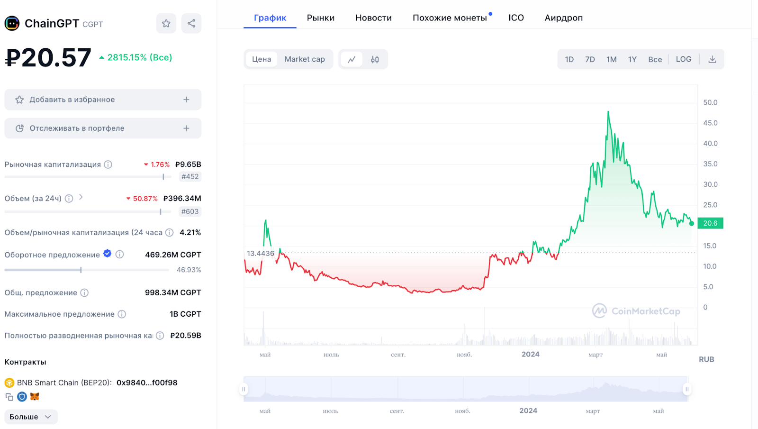Click the circulating supply progress bar
Viewport: 758px width, 429px height.
(87, 270)
